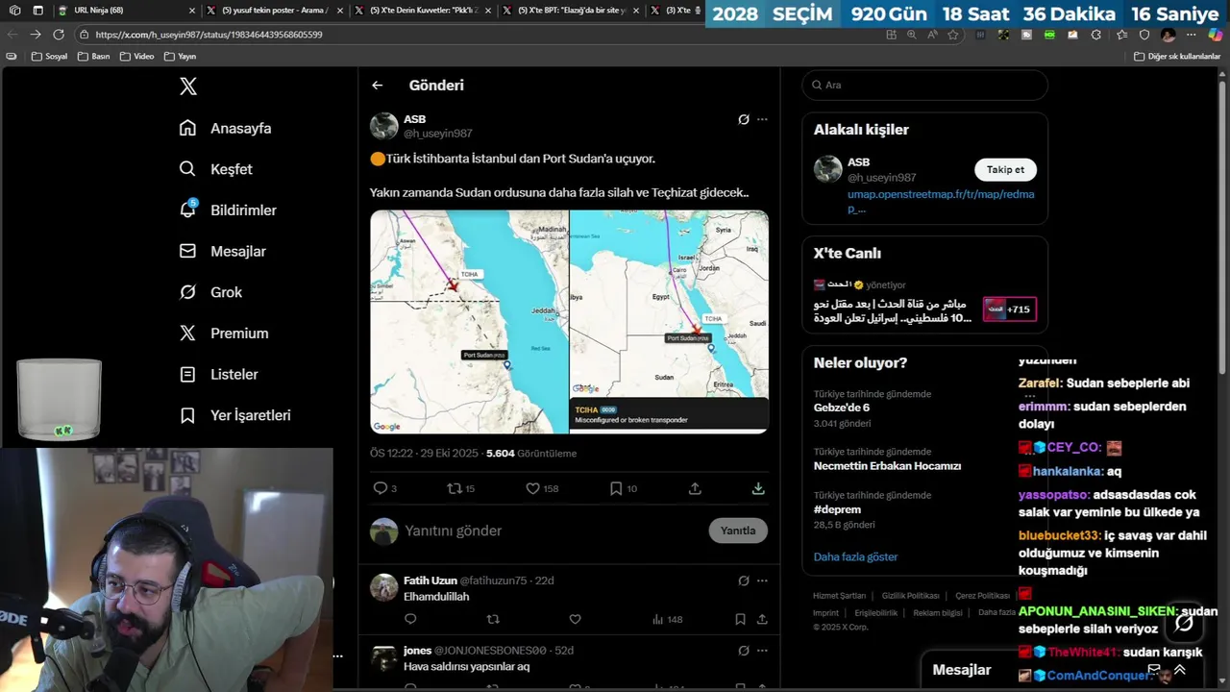The height and width of the screenshot is (692, 1230).
Task: Click the share icon on the main post
Action: pyautogui.click(x=695, y=488)
